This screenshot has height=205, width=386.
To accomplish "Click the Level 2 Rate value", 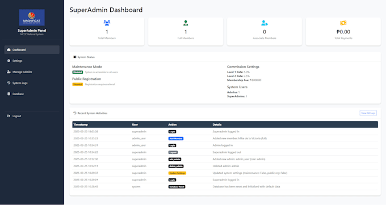I will (247, 76).
